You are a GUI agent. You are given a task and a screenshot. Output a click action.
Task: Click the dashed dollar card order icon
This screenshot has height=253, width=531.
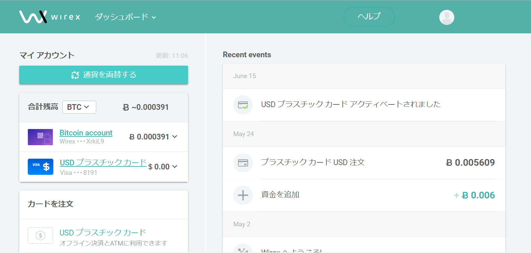tap(40, 235)
